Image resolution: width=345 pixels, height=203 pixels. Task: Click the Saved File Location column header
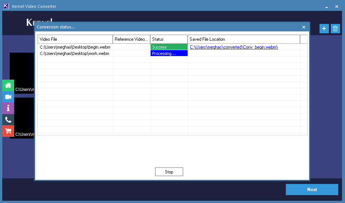pyautogui.click(x=244, y=39)
